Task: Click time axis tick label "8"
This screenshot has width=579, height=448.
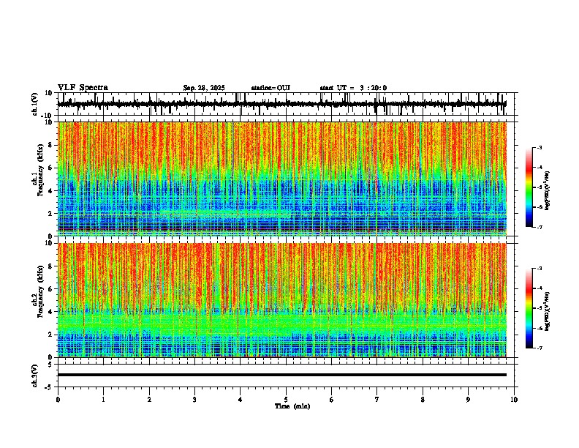Action: (x=423, y=400)
